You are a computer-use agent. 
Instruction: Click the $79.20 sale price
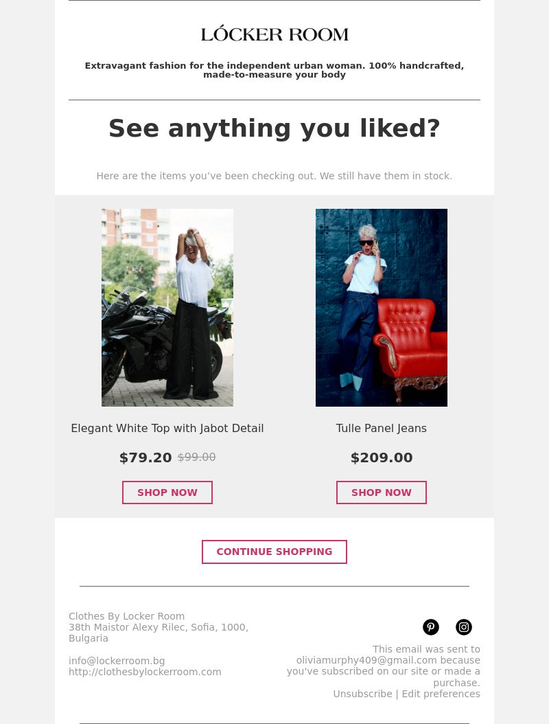(145, 457)
